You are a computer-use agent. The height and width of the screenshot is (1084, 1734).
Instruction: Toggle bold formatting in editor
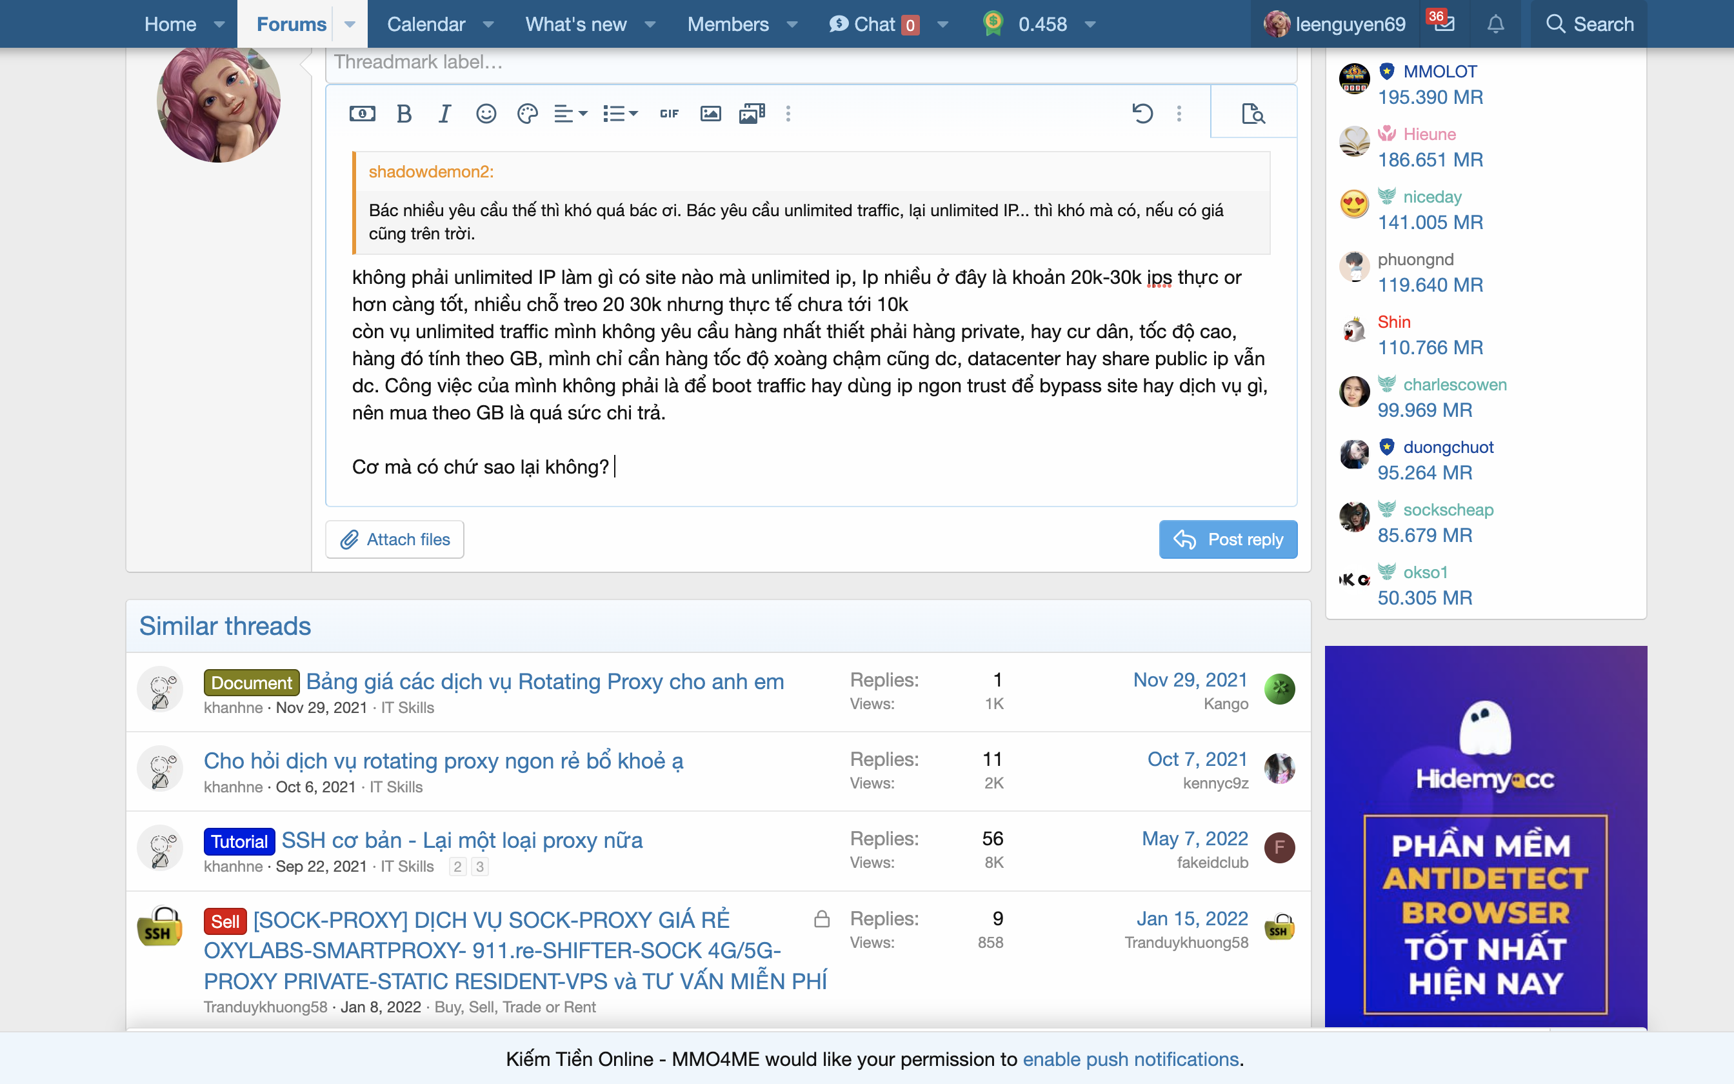[x=404, y=114]
